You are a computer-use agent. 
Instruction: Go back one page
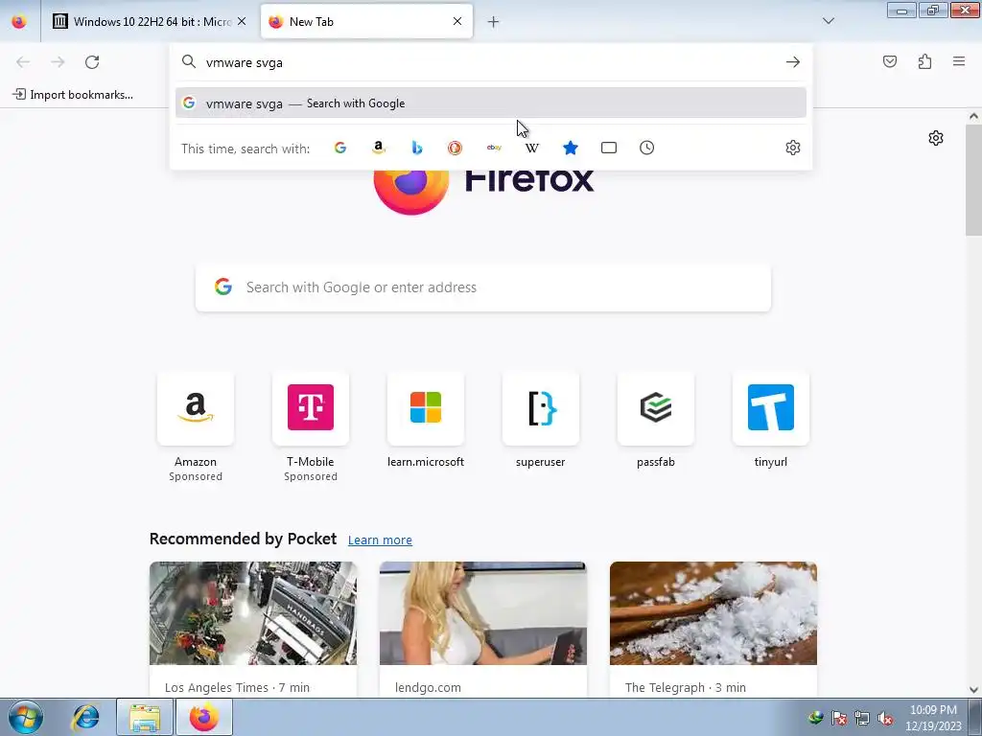click(x=23, y=62)
